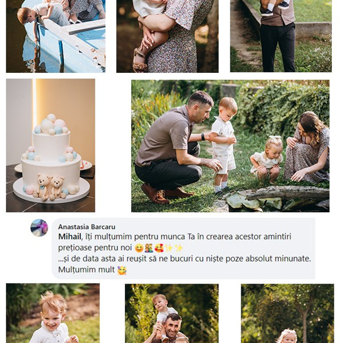Click the pastel balls on top of cake

tap(51, 125)
